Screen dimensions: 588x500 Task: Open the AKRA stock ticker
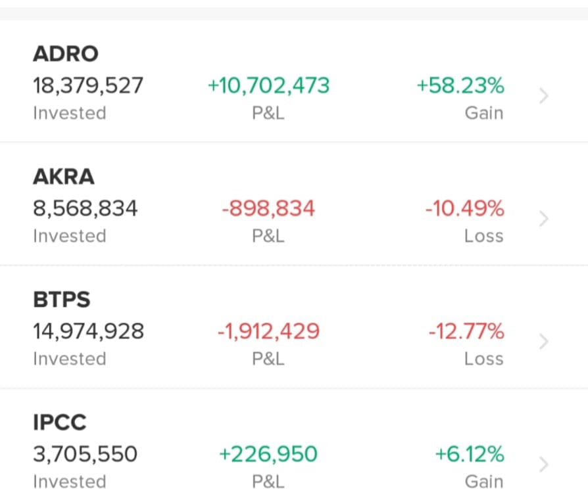point(64,177)
